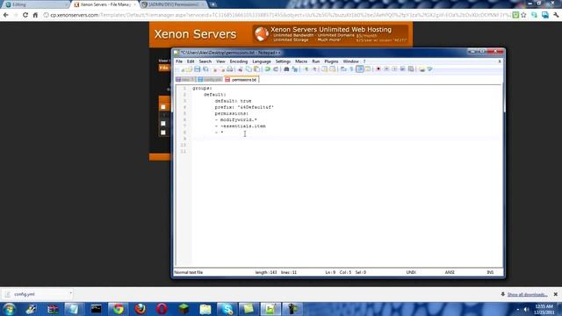
Task: Redo the edit in Notepad++ toolbar
Action: (276, 68)
